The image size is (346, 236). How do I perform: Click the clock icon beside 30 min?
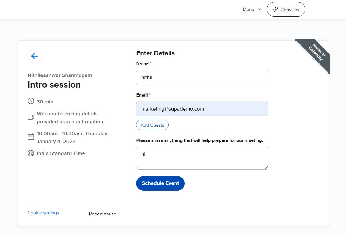tap(31, 101)
